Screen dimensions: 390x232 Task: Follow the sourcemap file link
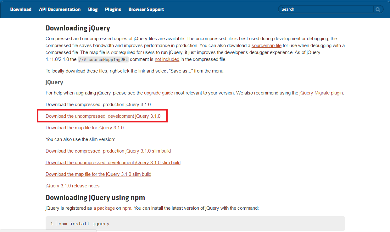pyautogui.click(x=266, y=46)
